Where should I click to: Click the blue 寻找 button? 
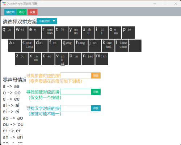(x=96, y=108)
